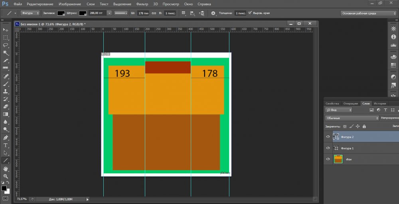Click the Толщина line weight field

(241, 13)
